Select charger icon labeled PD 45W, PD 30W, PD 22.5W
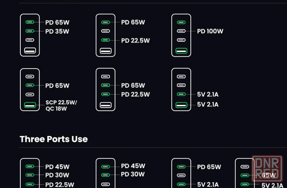287x188 pixels. coord(30,173)
